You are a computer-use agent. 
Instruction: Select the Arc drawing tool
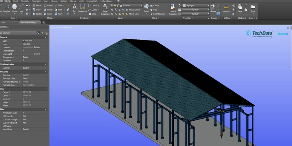[x=22, y=8]
